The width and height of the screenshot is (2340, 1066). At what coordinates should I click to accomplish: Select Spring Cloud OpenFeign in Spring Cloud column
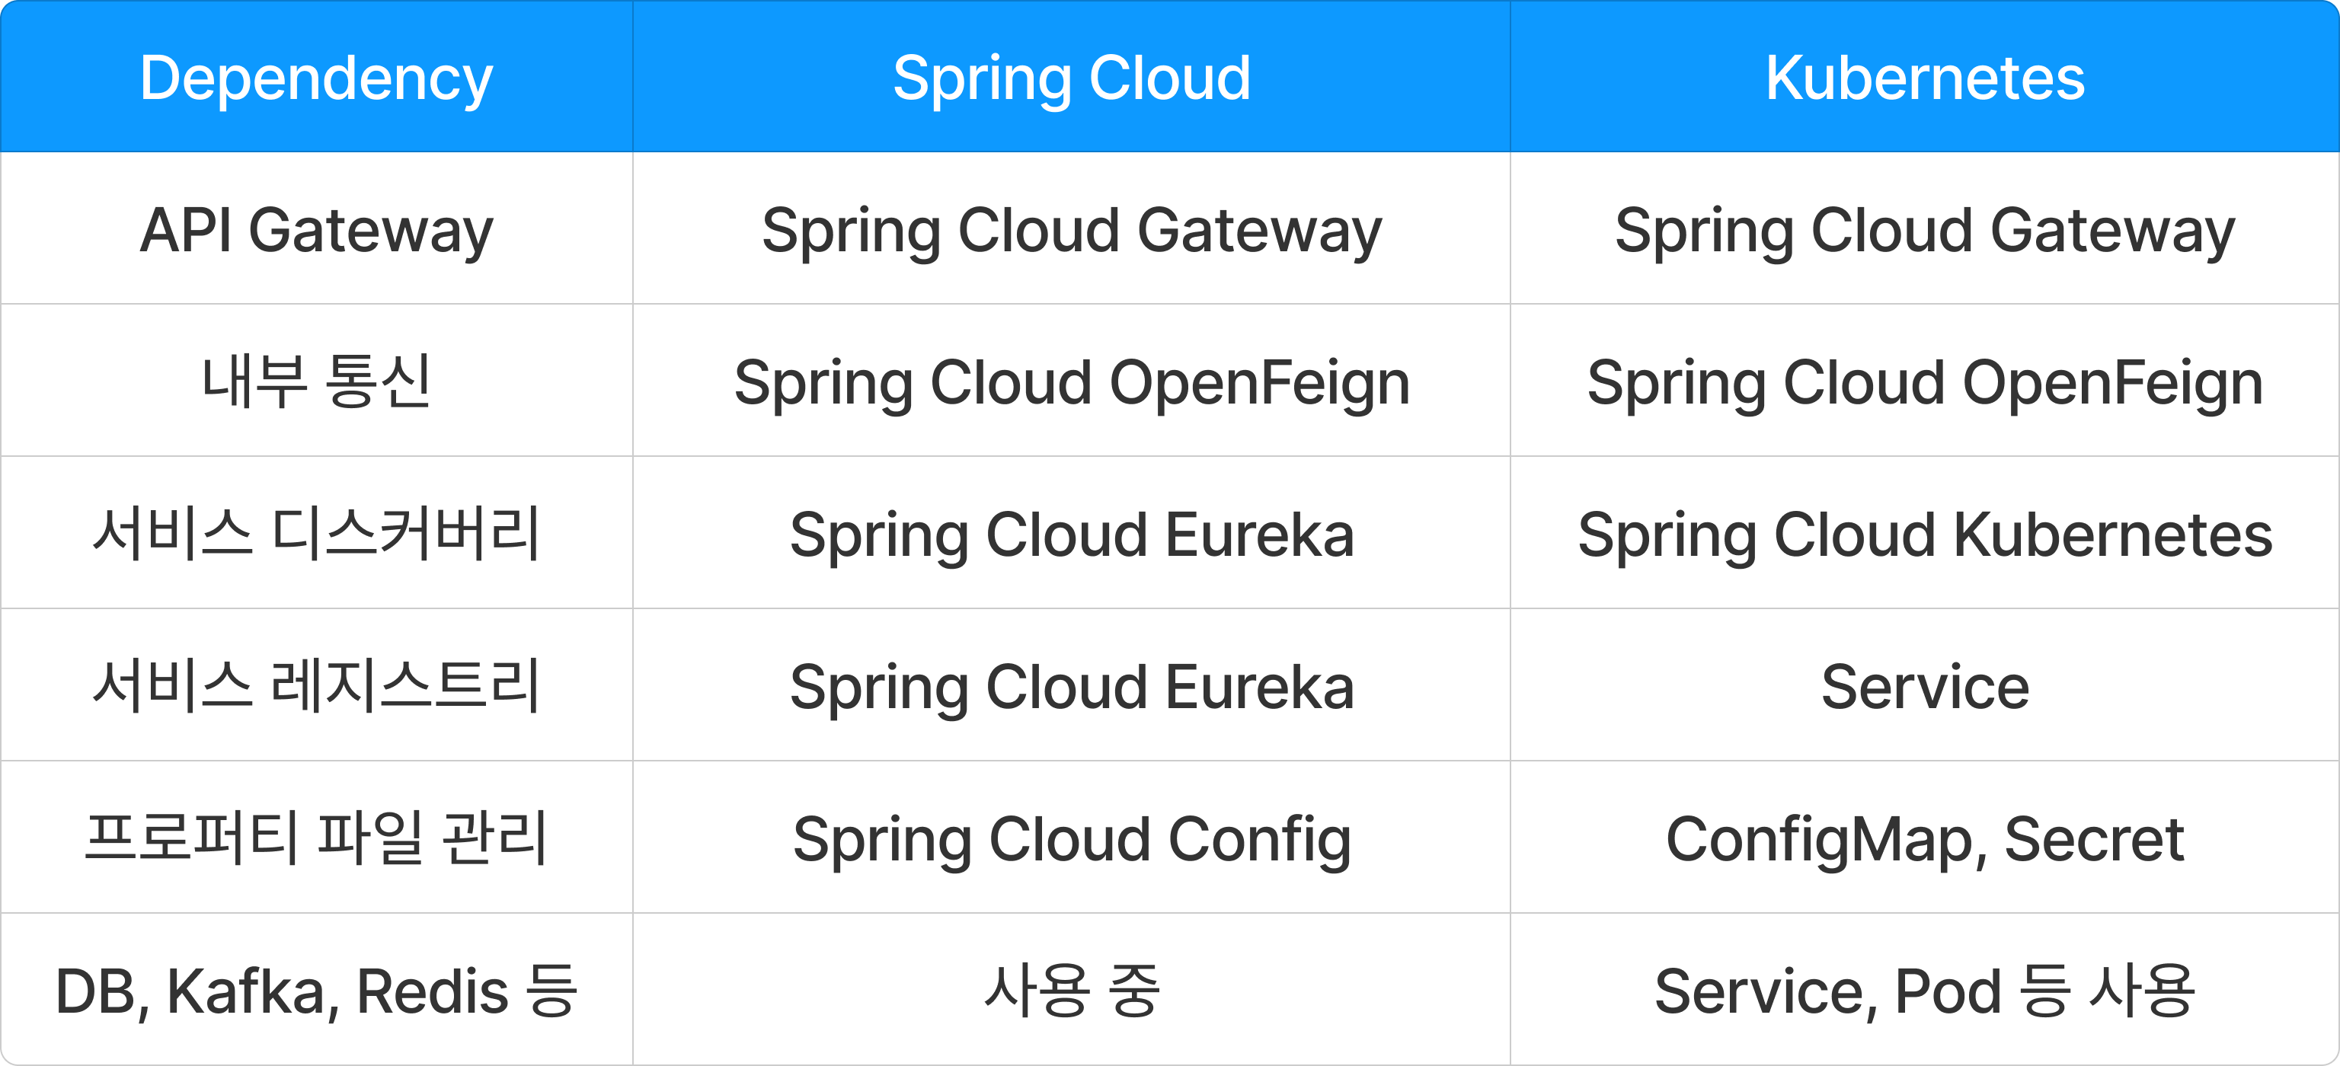[1071, 382]
